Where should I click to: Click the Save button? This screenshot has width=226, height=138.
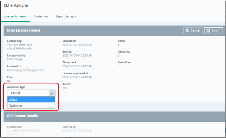[213, 31]
